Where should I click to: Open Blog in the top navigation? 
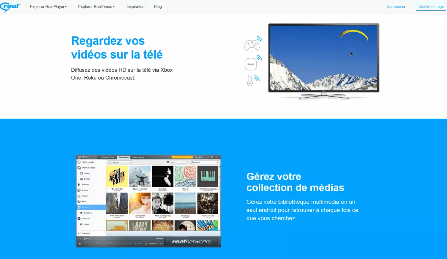pyautogui.click(x=158, y=6)
